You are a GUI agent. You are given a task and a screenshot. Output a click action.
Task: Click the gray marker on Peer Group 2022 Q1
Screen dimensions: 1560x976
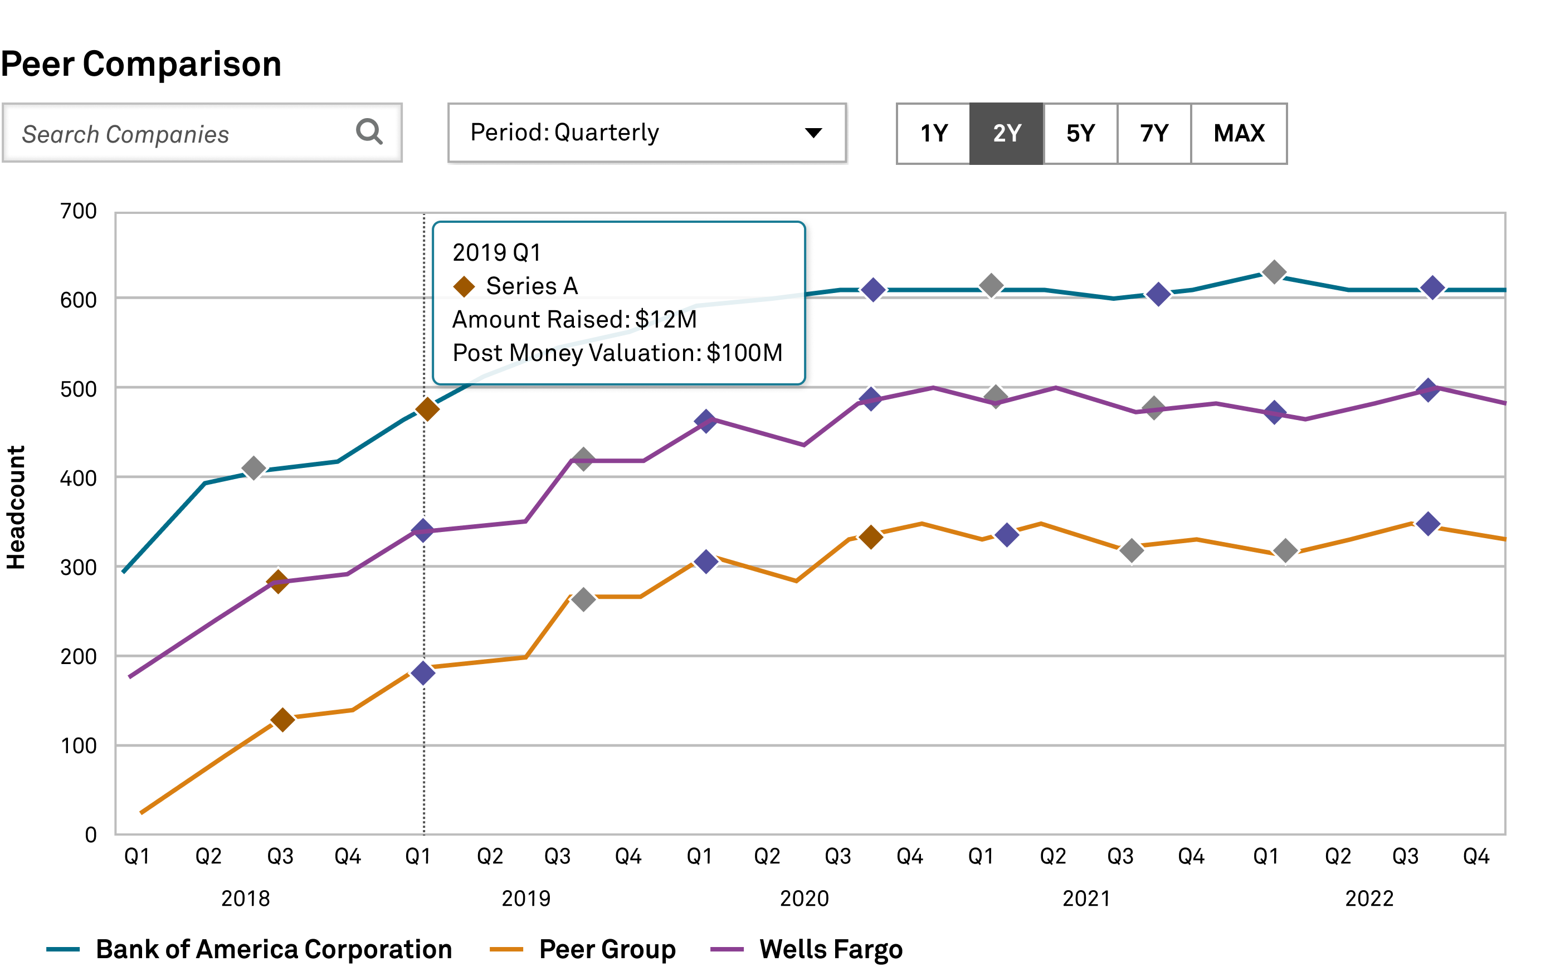point(1285,550)
